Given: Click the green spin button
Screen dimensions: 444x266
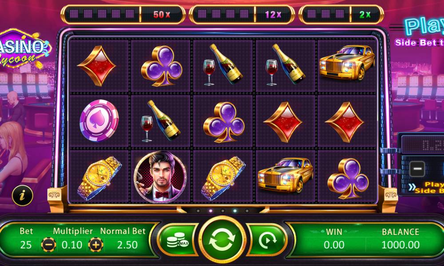Looking at the screenshot, I should 222,240.
